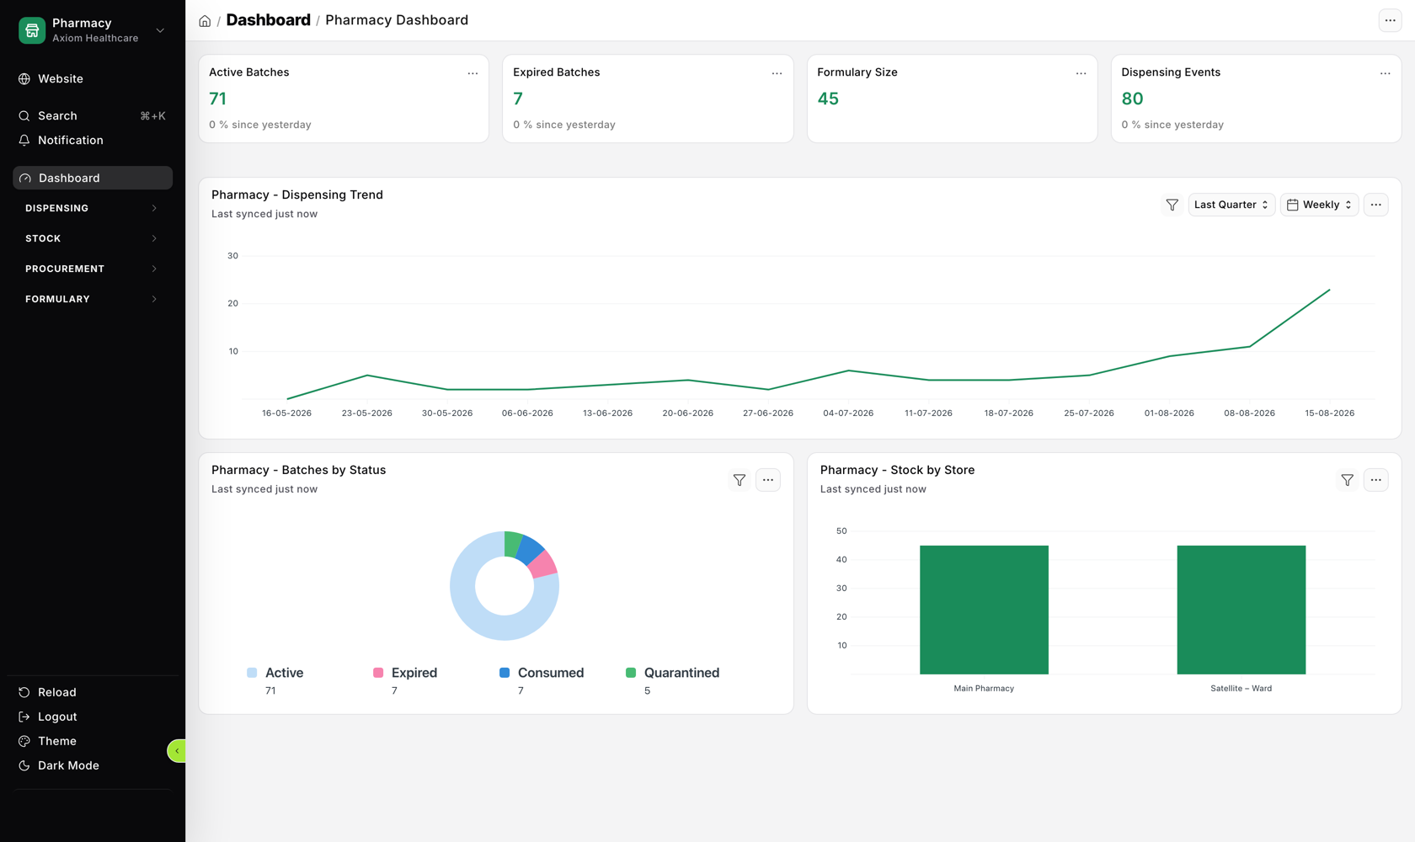Image resolution: width=1415 pixels, height=842 pixels.
Task: Click the Pharmacy Dashboard breadcrumb text
Action: pyautogui.click(x=397, y=20)
